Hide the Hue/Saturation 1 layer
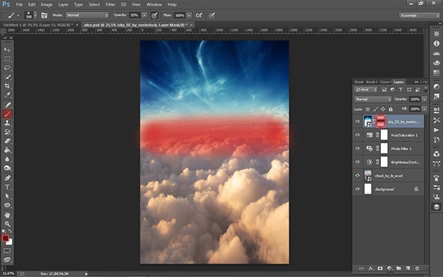The height and width of the screenshot is (277, 443). (357, 135)
